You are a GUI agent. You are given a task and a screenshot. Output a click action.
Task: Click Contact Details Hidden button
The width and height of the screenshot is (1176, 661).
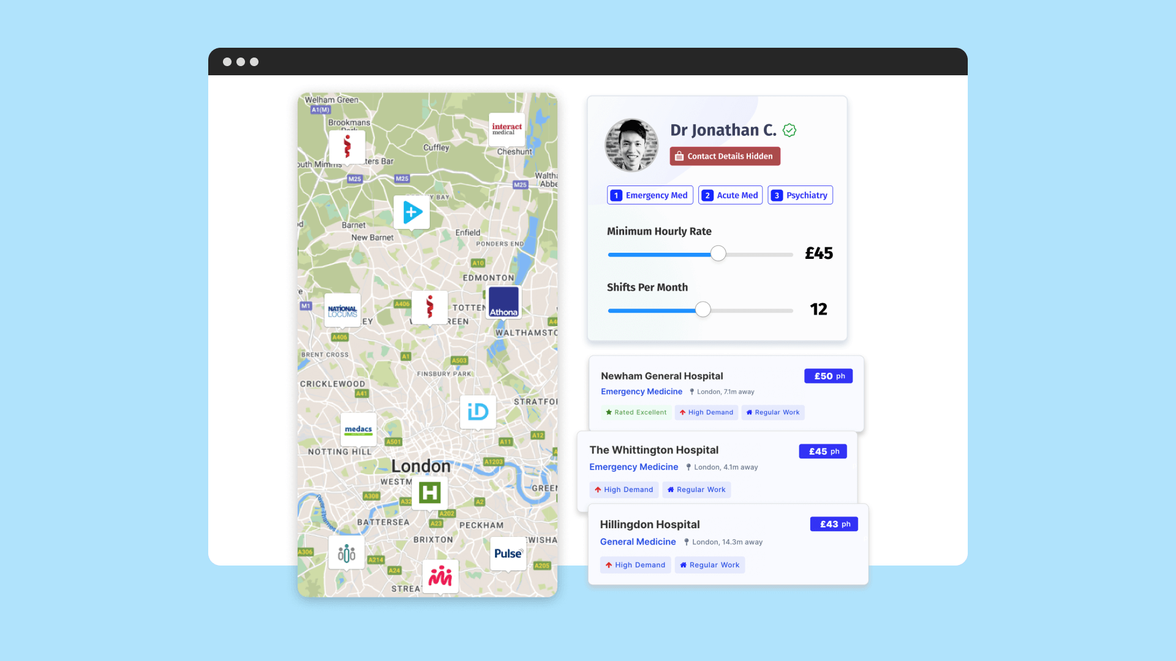(x=725, y=156)
